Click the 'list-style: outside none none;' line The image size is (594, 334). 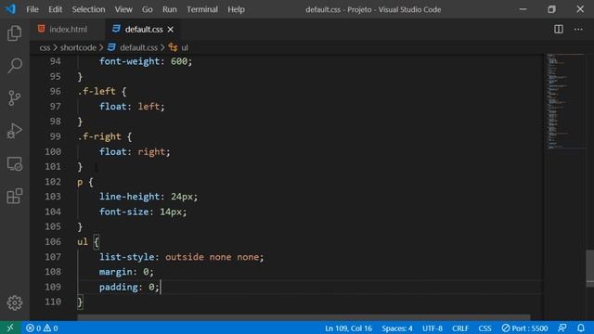182,257
